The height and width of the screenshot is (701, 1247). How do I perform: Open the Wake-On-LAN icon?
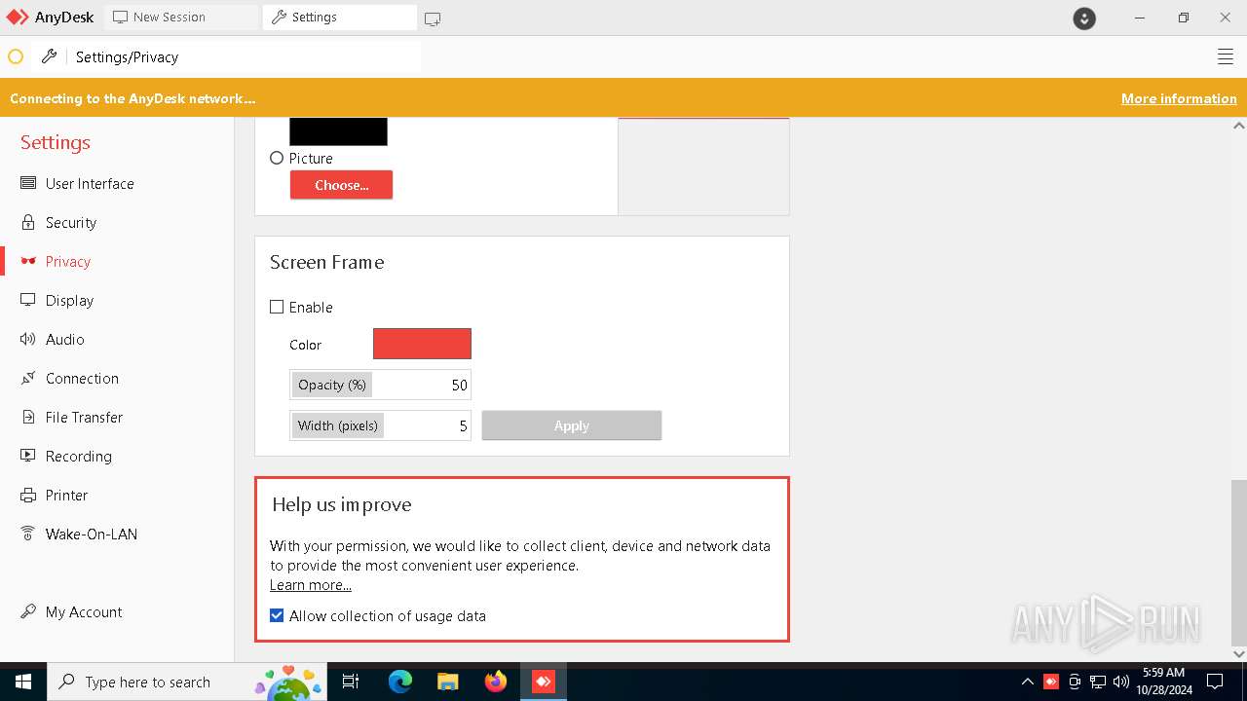pyautogui.click(x=28, y=534)
